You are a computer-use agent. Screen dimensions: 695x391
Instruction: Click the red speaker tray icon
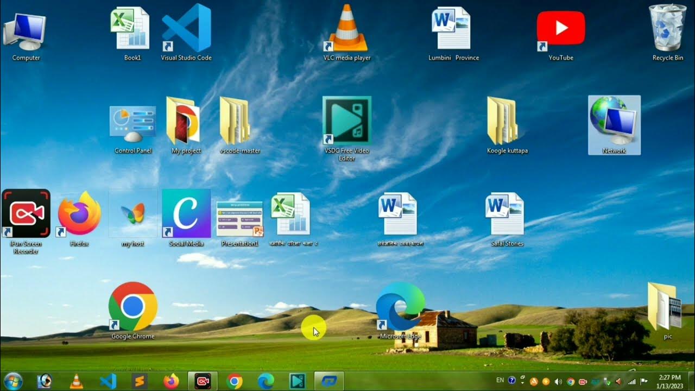(619, 381)
